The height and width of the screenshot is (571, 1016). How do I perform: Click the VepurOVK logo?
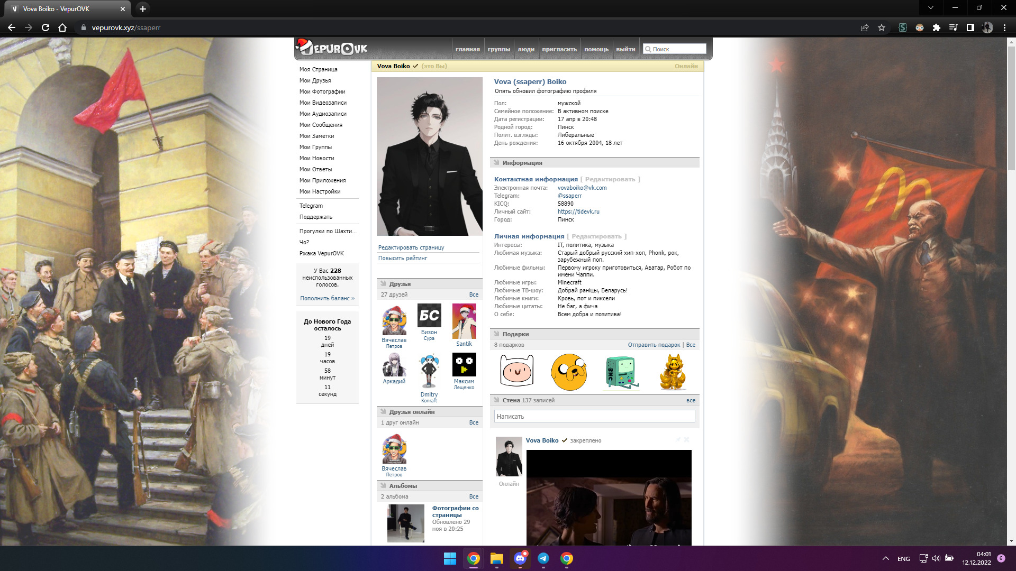332,48
